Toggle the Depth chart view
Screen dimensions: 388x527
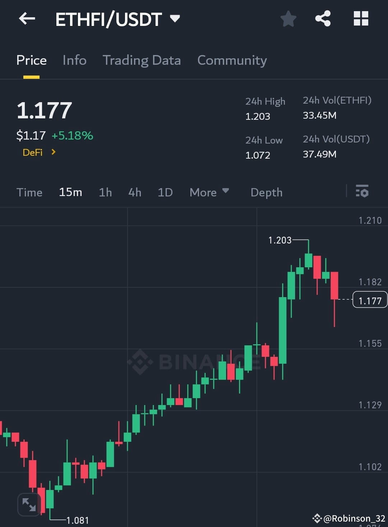pyautogui.click(x=266, y=192)
